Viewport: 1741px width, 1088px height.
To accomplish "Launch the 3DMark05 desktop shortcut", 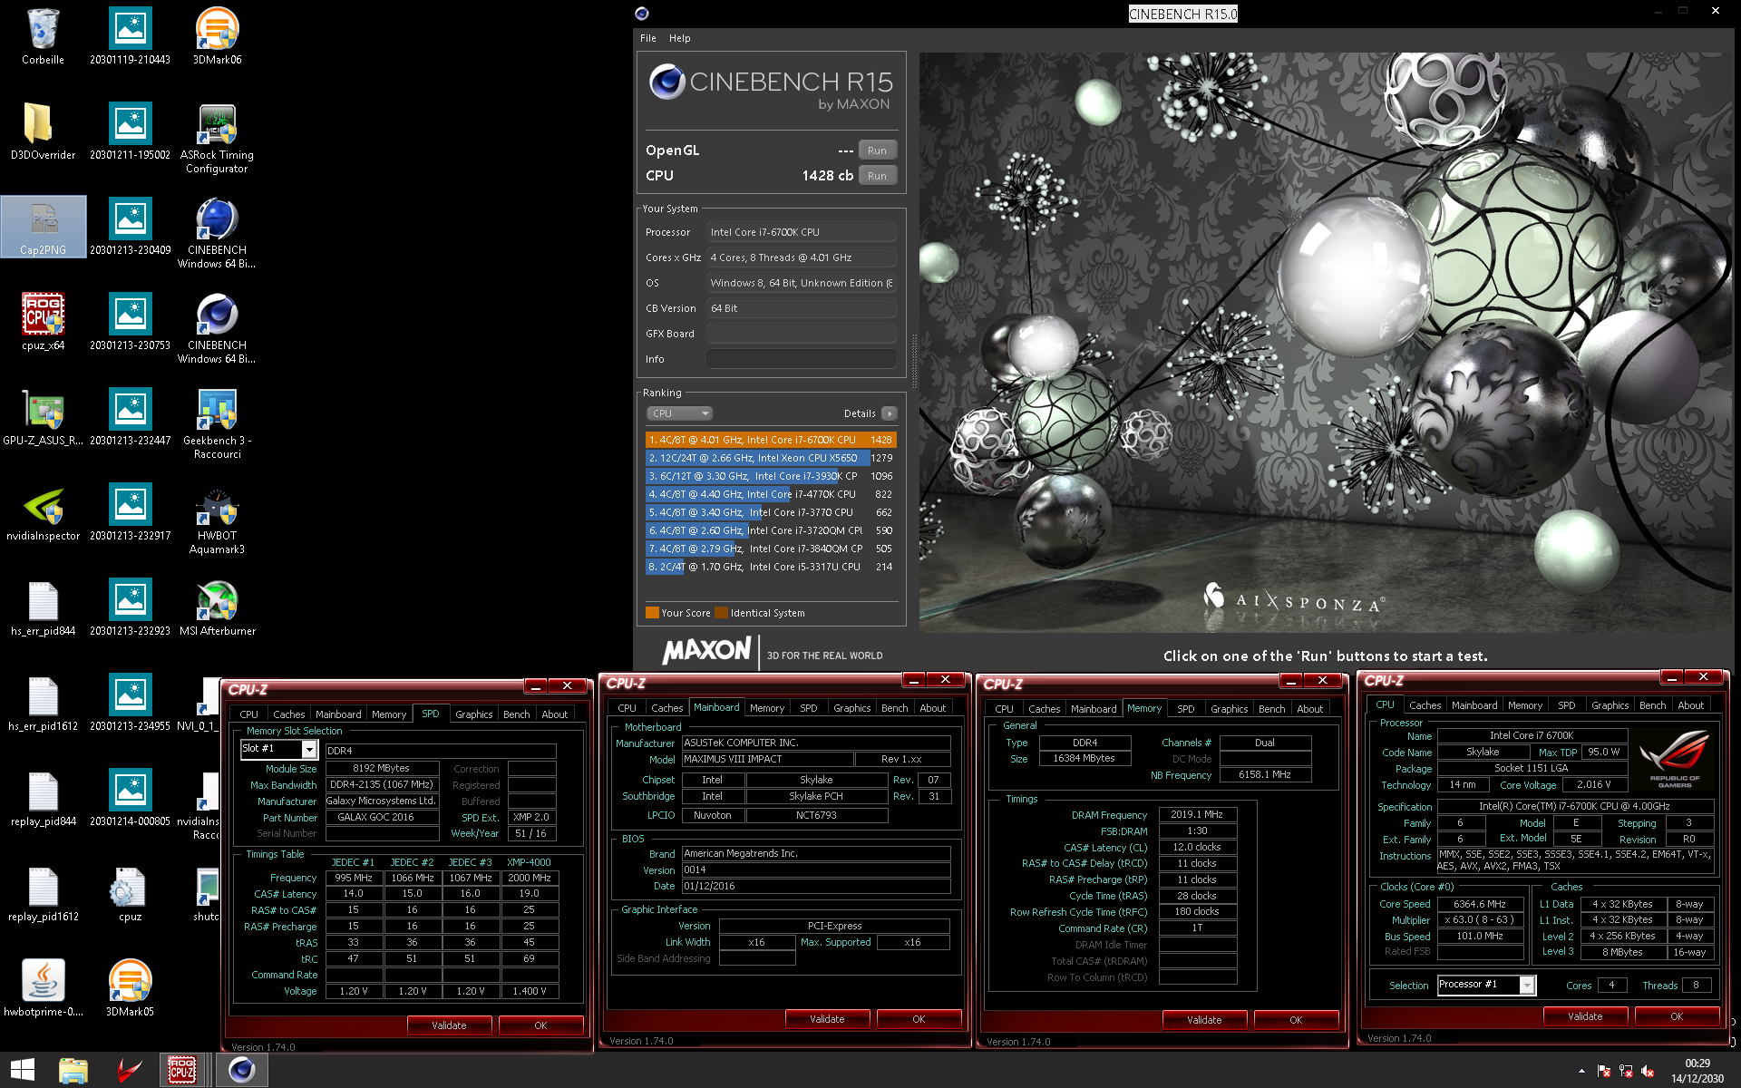I will coord(130,989).
